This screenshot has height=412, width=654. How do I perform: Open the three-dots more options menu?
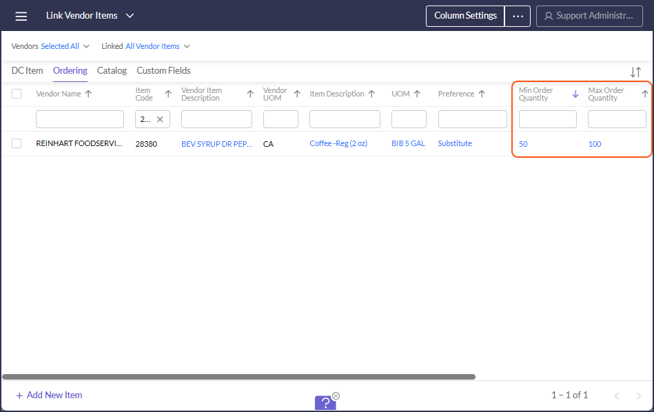pyautogui.click(x=518, y=16)
